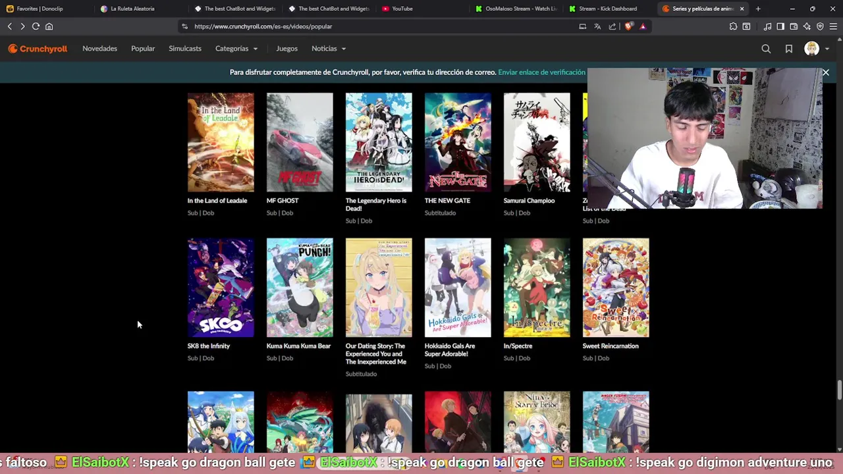Expand the Noticias dropdown
Image resolution: width=843 pixels, height=474 pixels.
(329, 49)
